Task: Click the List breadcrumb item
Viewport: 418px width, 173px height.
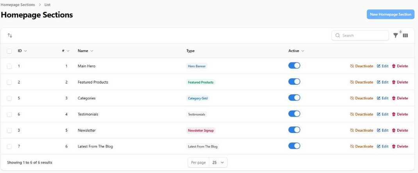Action: [47, 5]
